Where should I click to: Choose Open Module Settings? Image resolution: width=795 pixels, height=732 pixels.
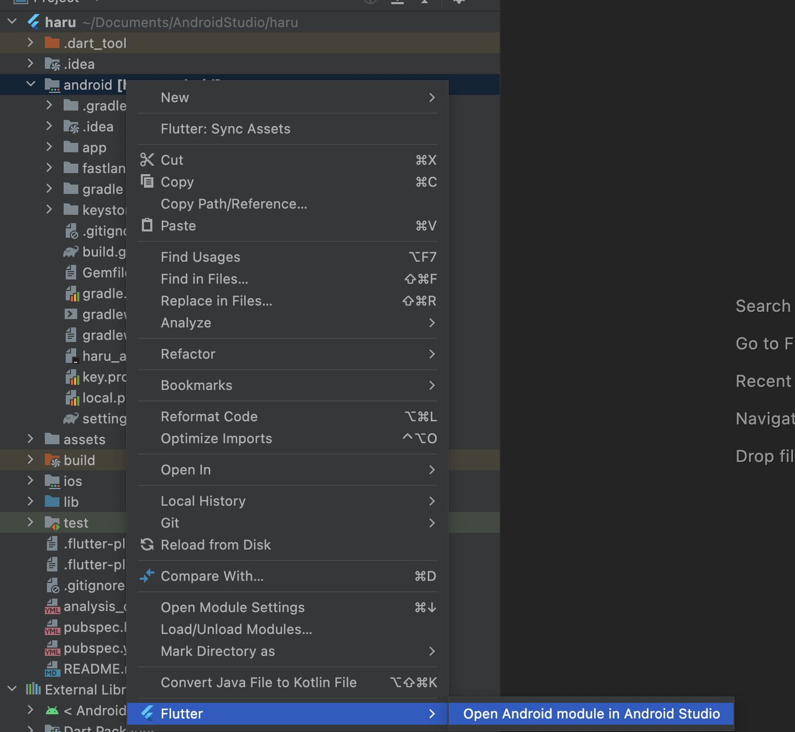tap(287, 607)
